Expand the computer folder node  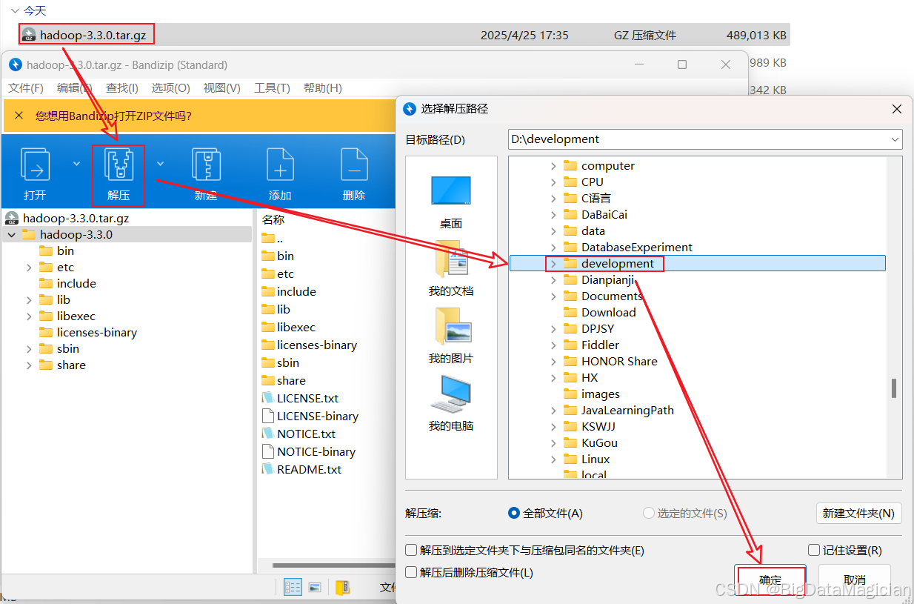(553, 166)
